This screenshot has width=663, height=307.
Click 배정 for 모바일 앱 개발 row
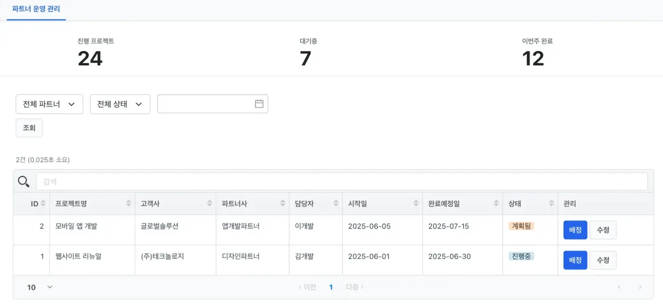[x=575, y=230]
